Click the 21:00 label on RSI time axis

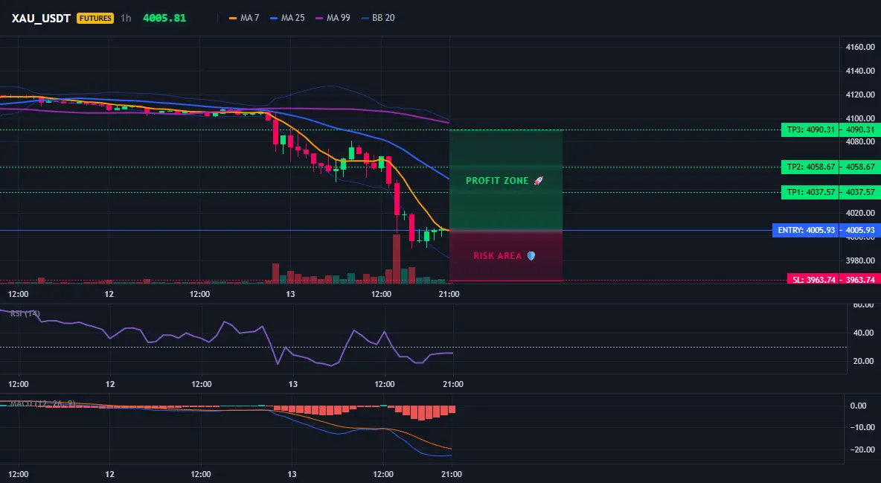coord(453,384)
